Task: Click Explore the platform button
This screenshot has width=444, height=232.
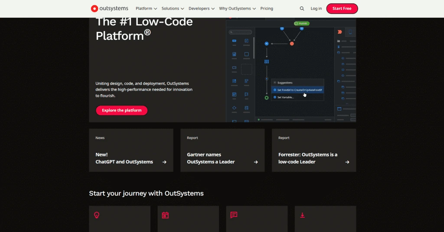Action: 122,110
